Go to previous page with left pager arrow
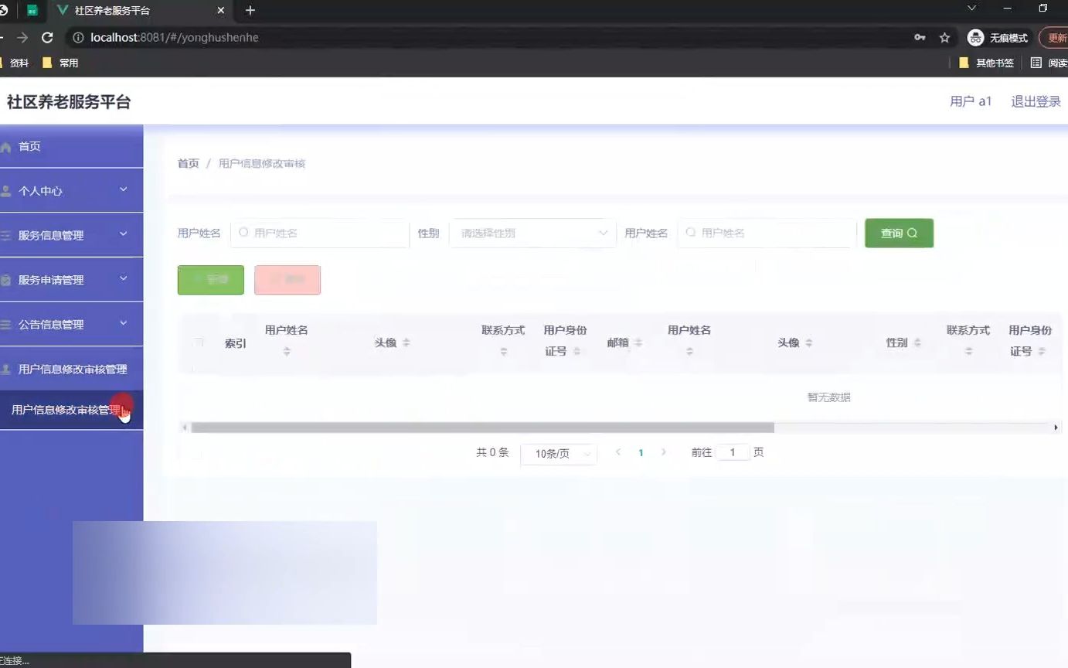This screenshot has width=1068, height=668. coord(618,452)
